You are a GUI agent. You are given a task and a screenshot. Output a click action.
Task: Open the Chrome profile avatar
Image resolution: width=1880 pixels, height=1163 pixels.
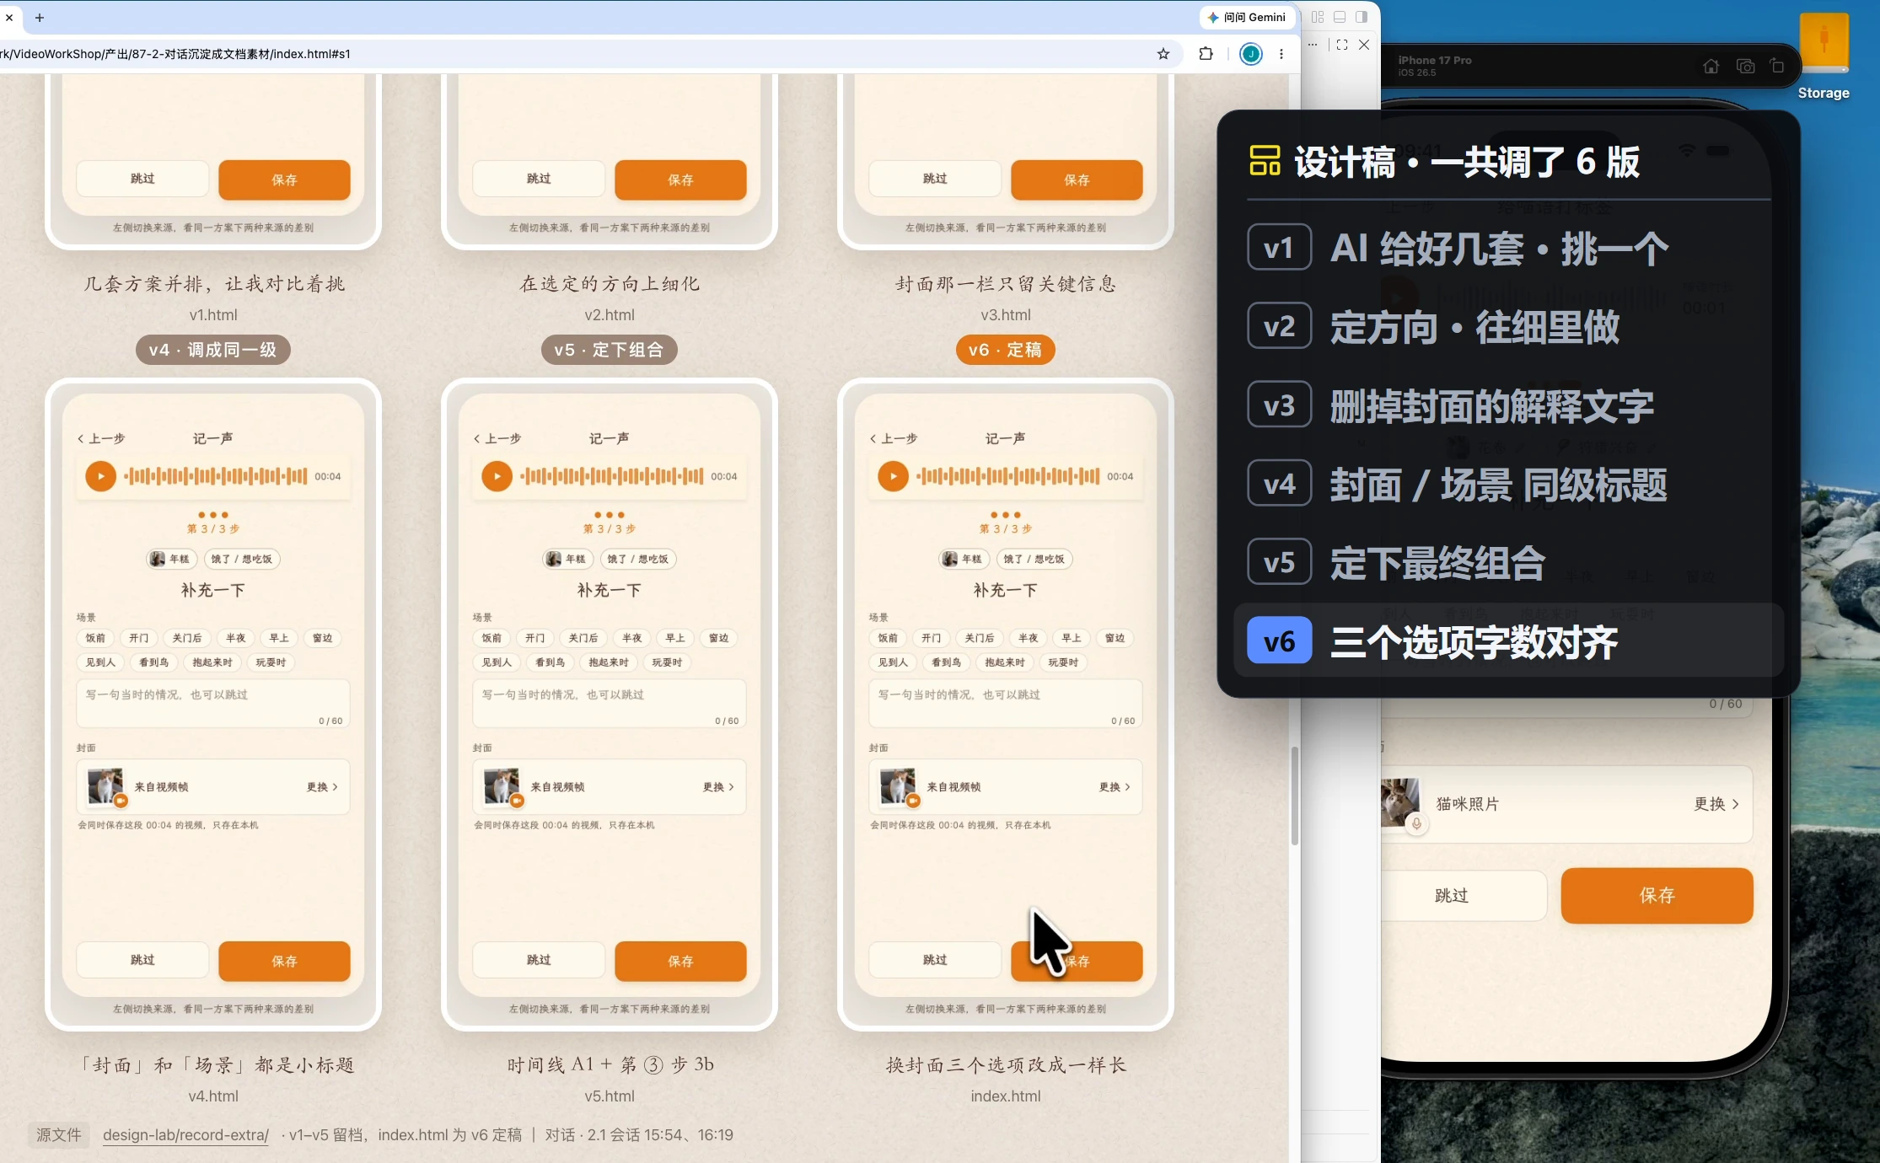pos(1251,54)
